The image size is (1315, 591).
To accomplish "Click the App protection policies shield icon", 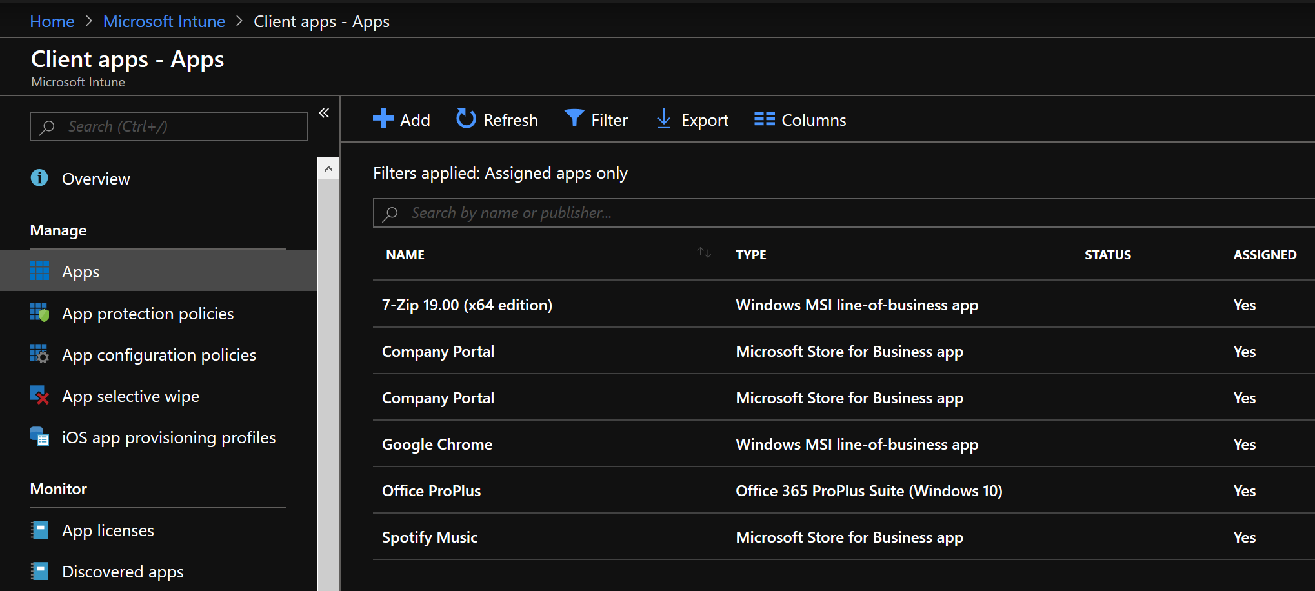I will [39, 312].
